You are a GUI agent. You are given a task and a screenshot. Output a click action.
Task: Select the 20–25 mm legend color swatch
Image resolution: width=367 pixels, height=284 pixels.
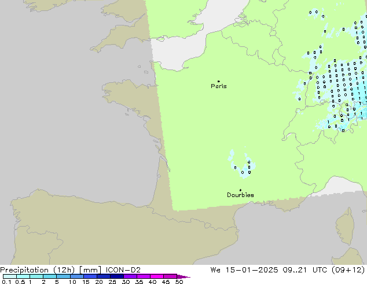tap(104, 276)
